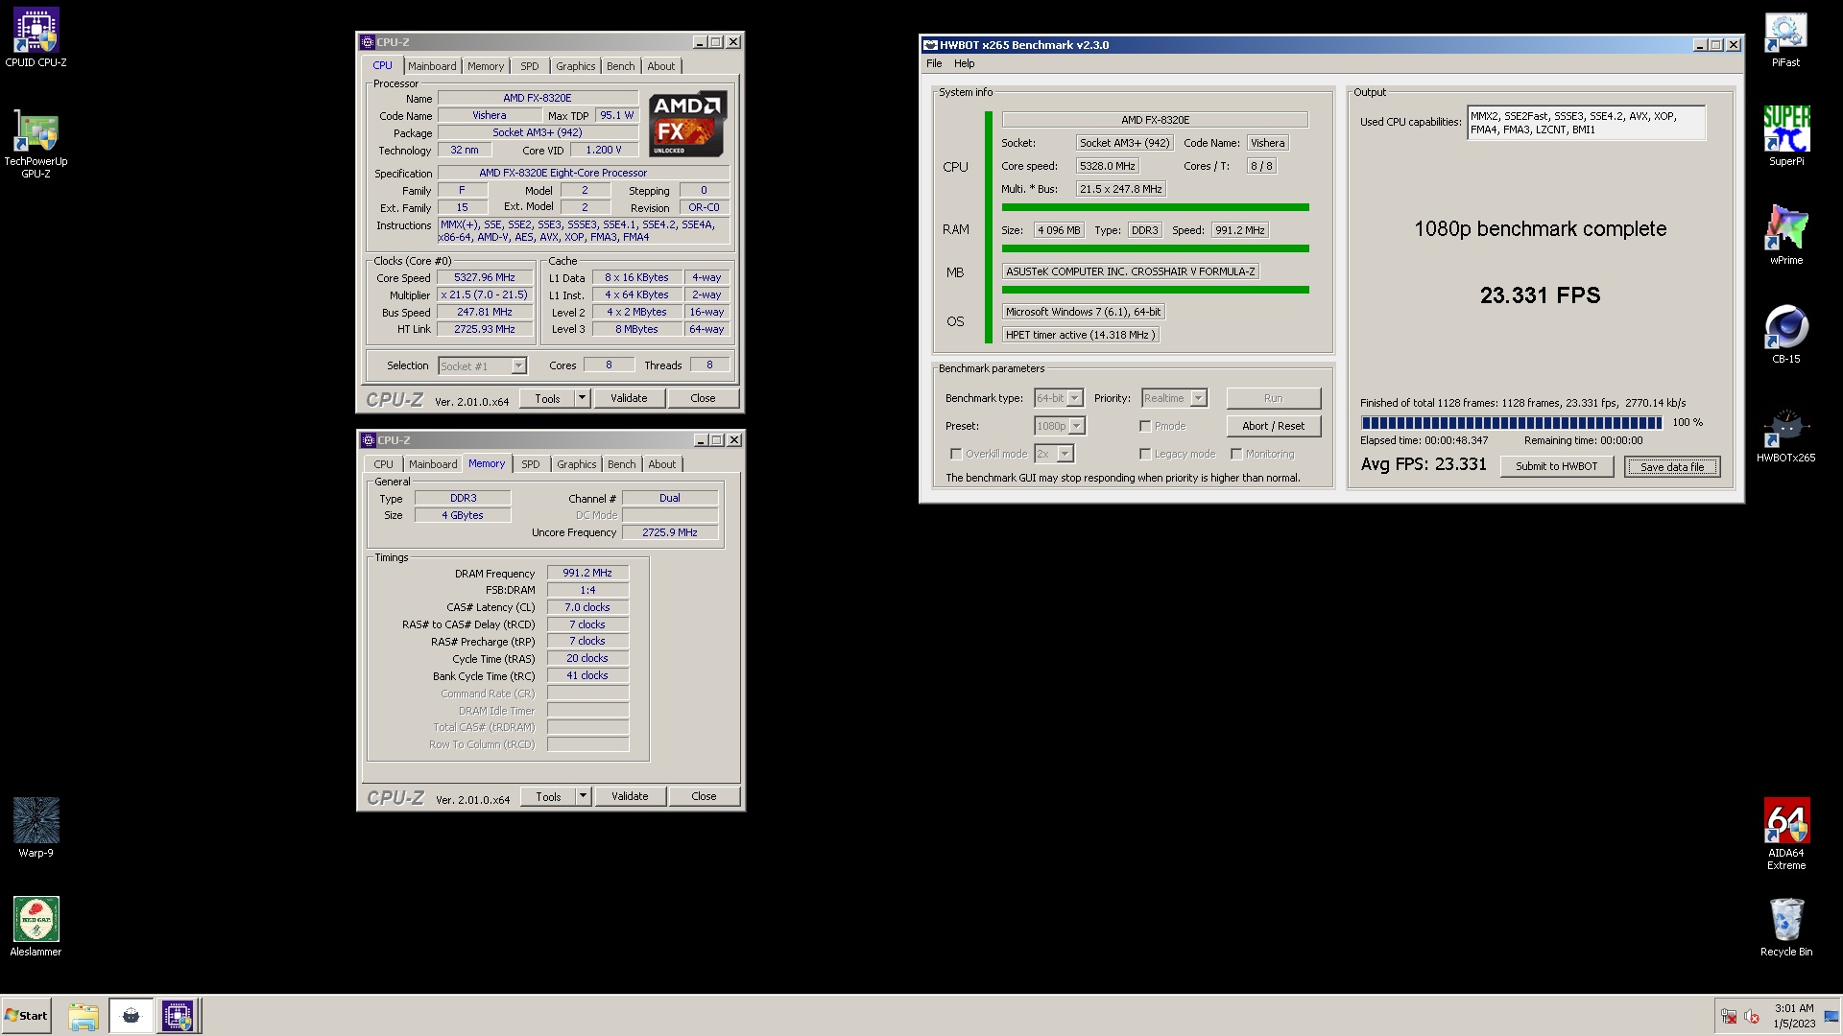Image resolution: width=1843 pixels, height=1036 pixels.
Task: Open the HWBOTx265 desktop shortcut
Action: click(1785, 434)
